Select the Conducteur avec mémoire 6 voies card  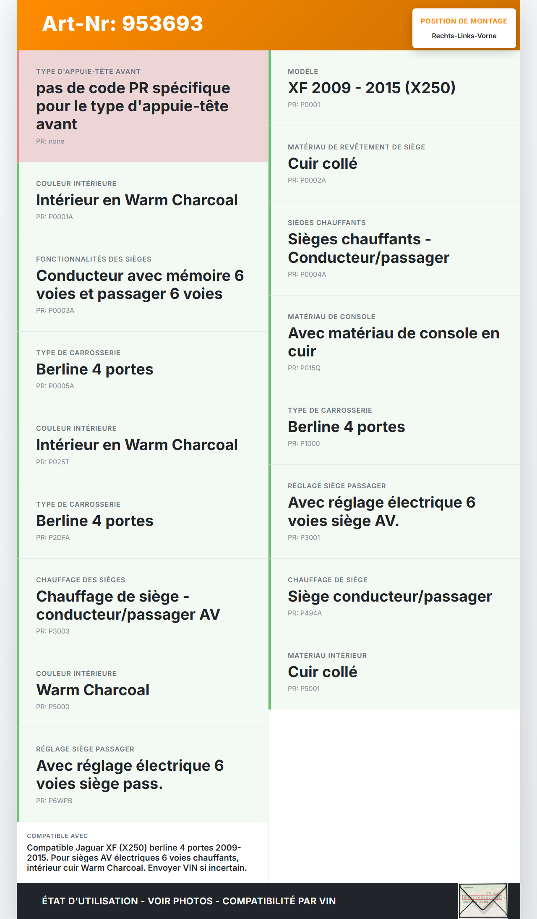point(143,285)
